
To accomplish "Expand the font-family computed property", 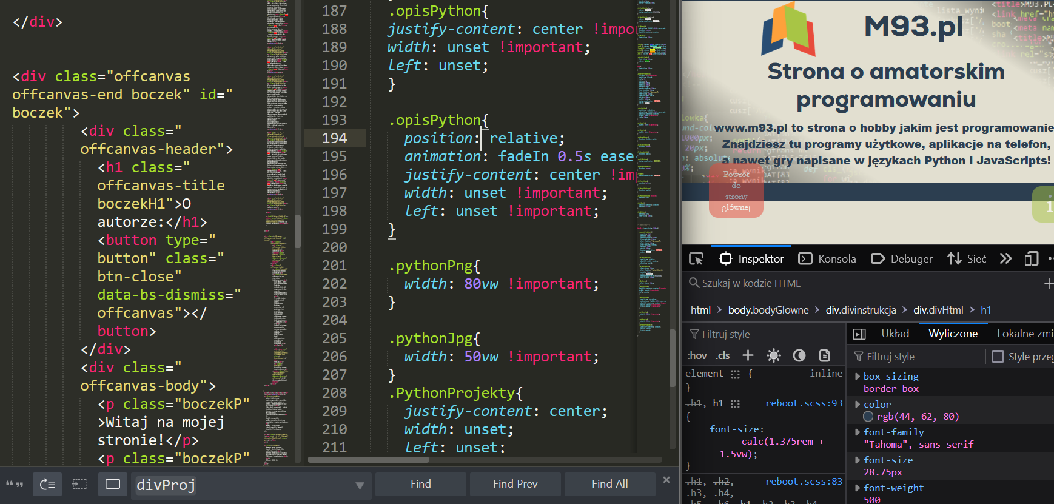I will pos(857,432).
